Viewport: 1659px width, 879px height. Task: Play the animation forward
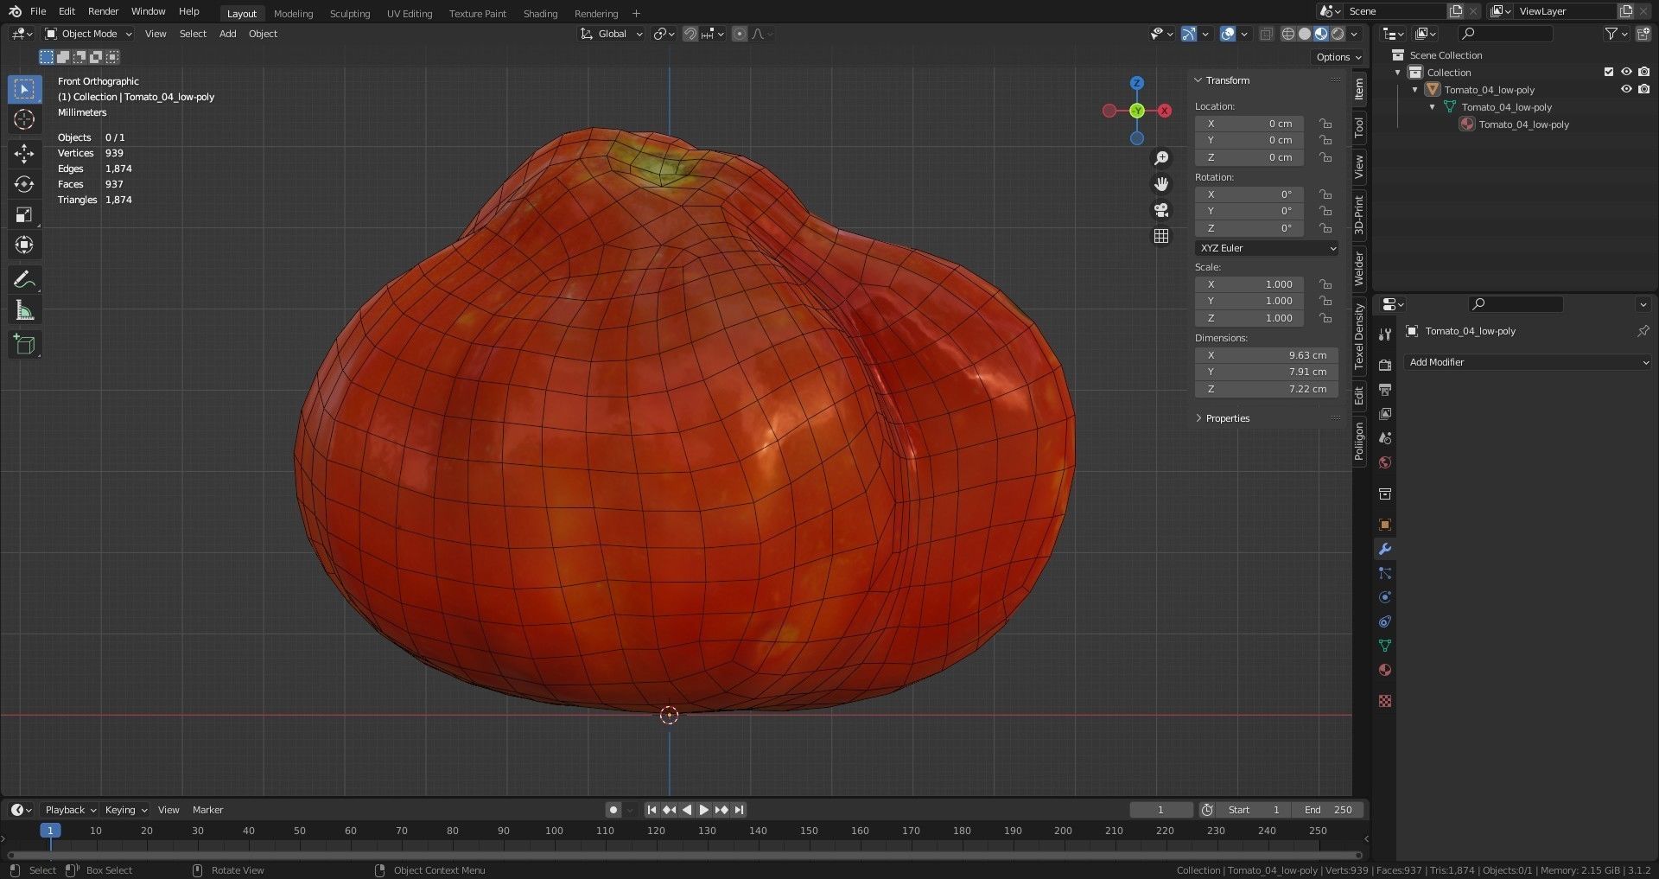[703, 810]
